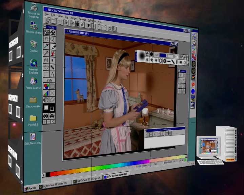Image resolution: width=244 pixels, height=195 pixels.
Task: Click the Avvio start button
Action: pyautogui.click(x=30, y=188)
